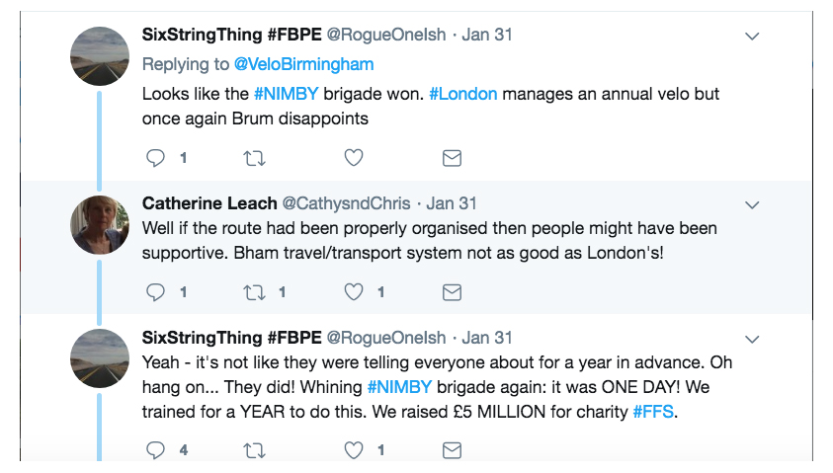Reply to the first SixStringThing tweet
Viewport: 833px width, 473px height.
pyautogui.click(x=155, y=157)
